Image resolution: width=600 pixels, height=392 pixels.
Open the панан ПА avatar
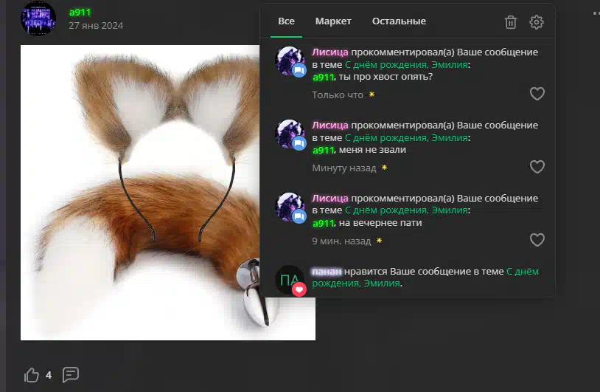[290, 280]
